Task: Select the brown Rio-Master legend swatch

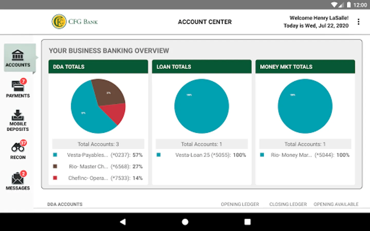Action: (55, 166)
